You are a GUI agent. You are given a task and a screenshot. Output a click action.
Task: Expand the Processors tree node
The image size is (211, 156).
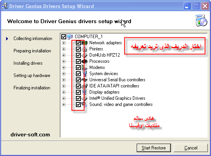click(64, 62)
